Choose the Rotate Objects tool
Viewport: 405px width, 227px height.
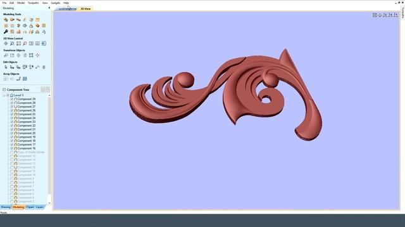[18, 55]
